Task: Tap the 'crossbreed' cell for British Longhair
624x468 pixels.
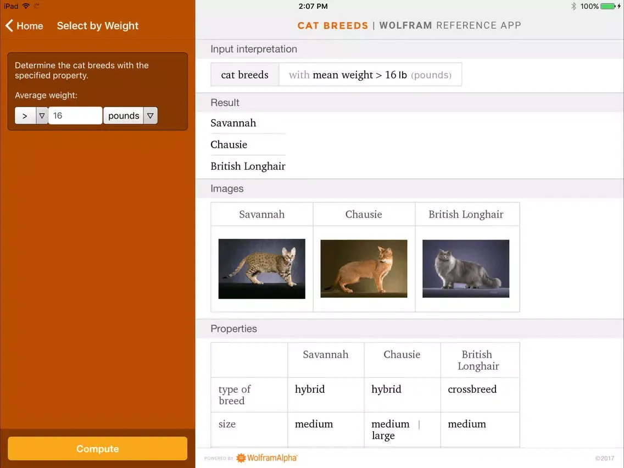Action: [480, 395]
